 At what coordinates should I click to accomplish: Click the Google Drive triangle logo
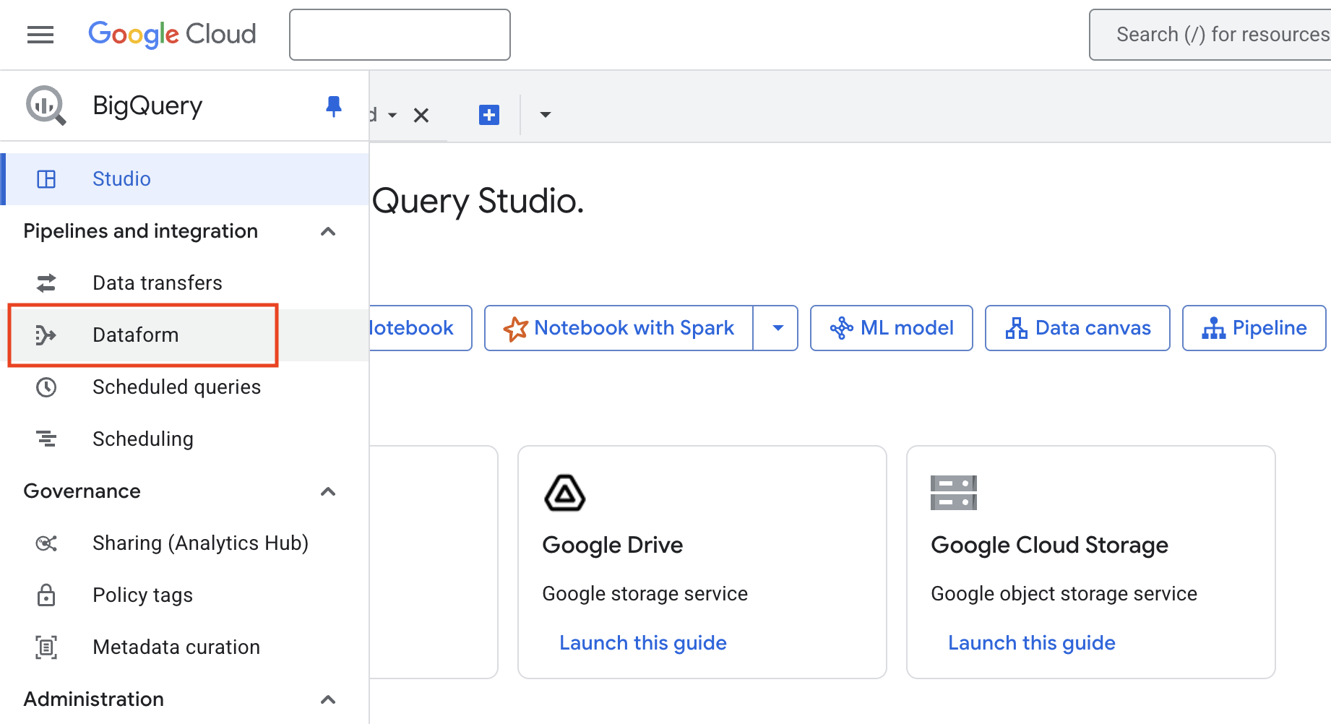click(564, 493)
